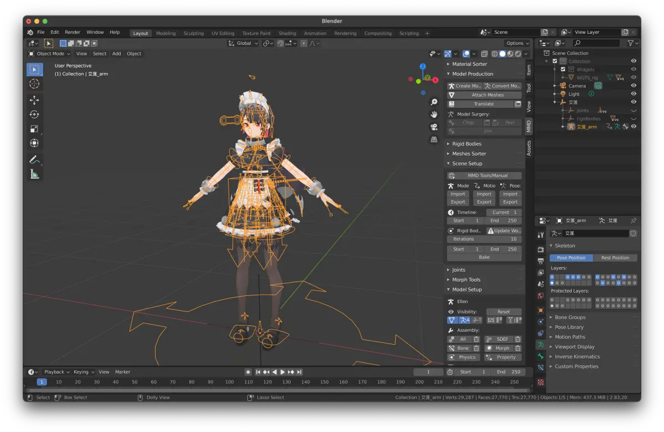Open the Item sidebar tab

pos(529,70)
